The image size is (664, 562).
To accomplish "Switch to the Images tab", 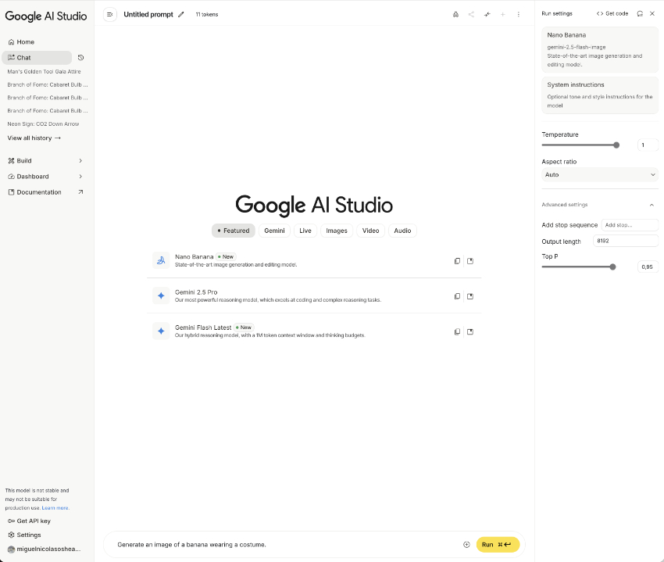I will [x=337, y=231].
